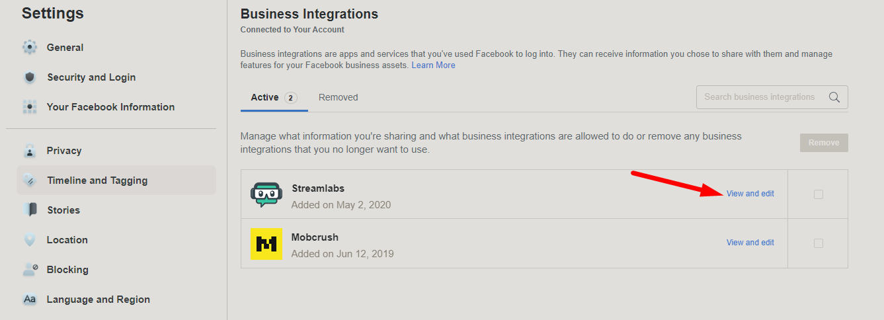
Task: Follow the Learn More link
Action: pyautogui.click(x=433, y=65)
